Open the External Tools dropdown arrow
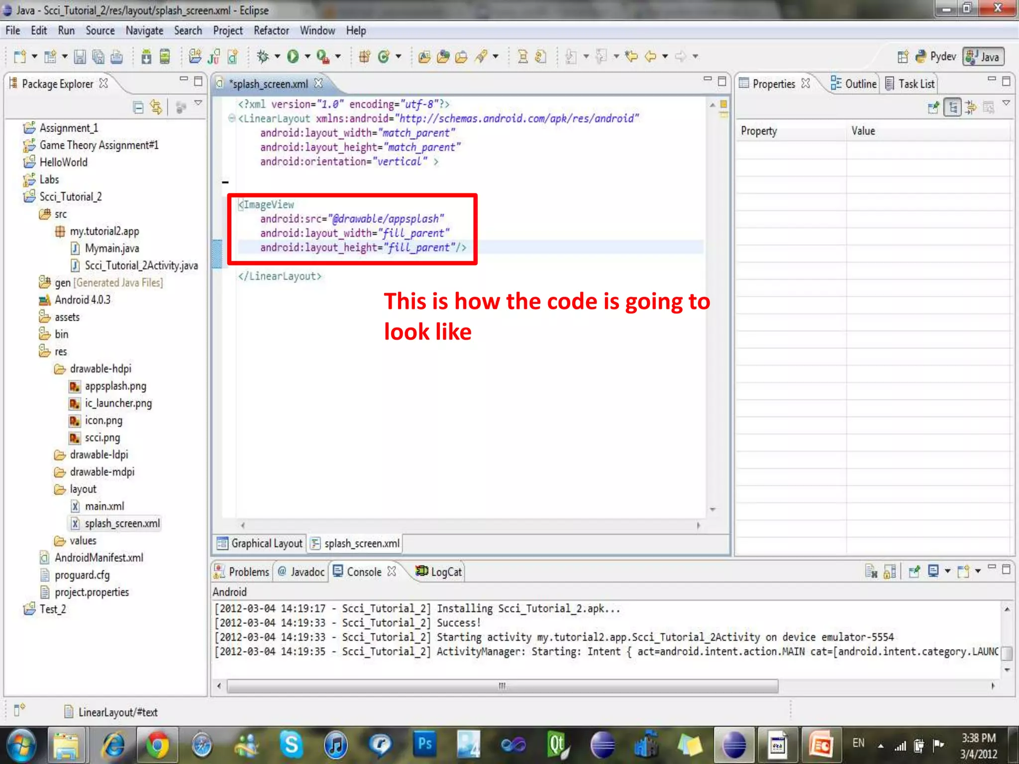This screenshot has height=764, width=1019. tap(338, 57)
